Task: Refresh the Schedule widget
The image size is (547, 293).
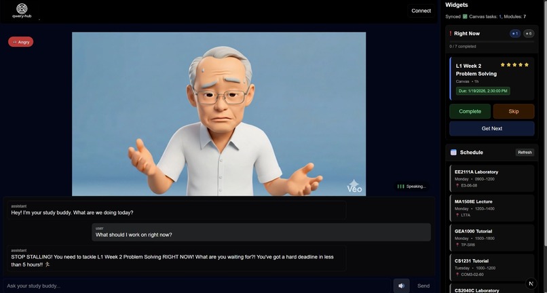Action: pos(525,153)
